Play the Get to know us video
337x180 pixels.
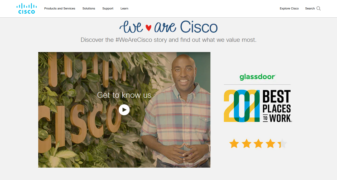[124, 110]
